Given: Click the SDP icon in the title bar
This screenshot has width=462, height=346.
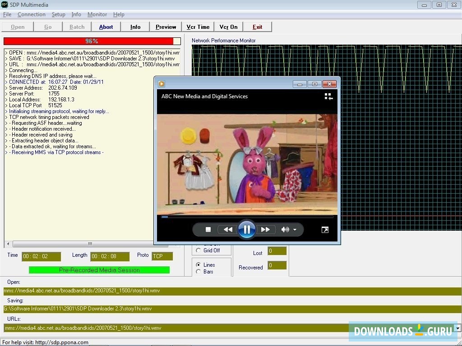Looking at the screenshot, I should pyautogui.click(x=5, y=5).
